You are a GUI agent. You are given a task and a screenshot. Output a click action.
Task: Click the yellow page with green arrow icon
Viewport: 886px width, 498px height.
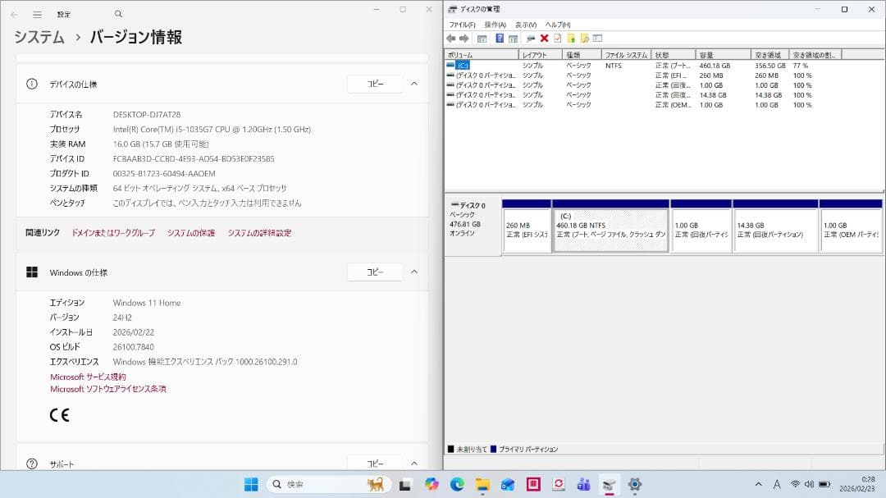point(571,39)
